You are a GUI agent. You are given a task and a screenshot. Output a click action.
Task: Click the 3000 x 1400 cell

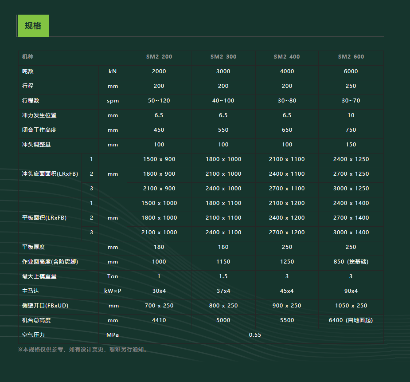[351, 232]
